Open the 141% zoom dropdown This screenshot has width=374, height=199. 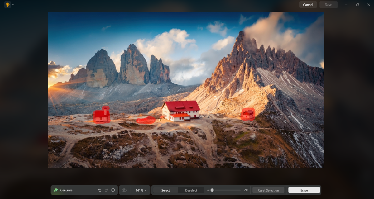[141, 190]
